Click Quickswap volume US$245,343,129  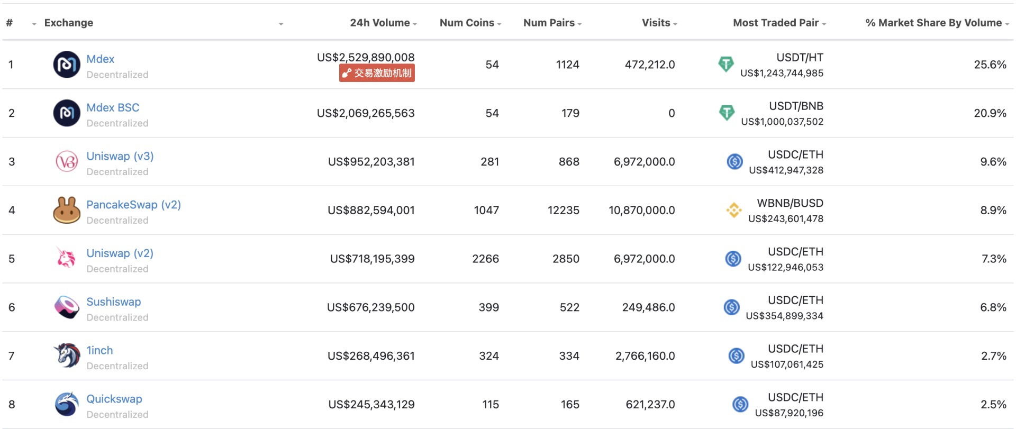pos(371,405)
